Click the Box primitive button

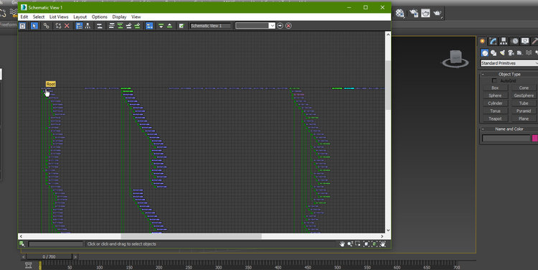[495, 88]
